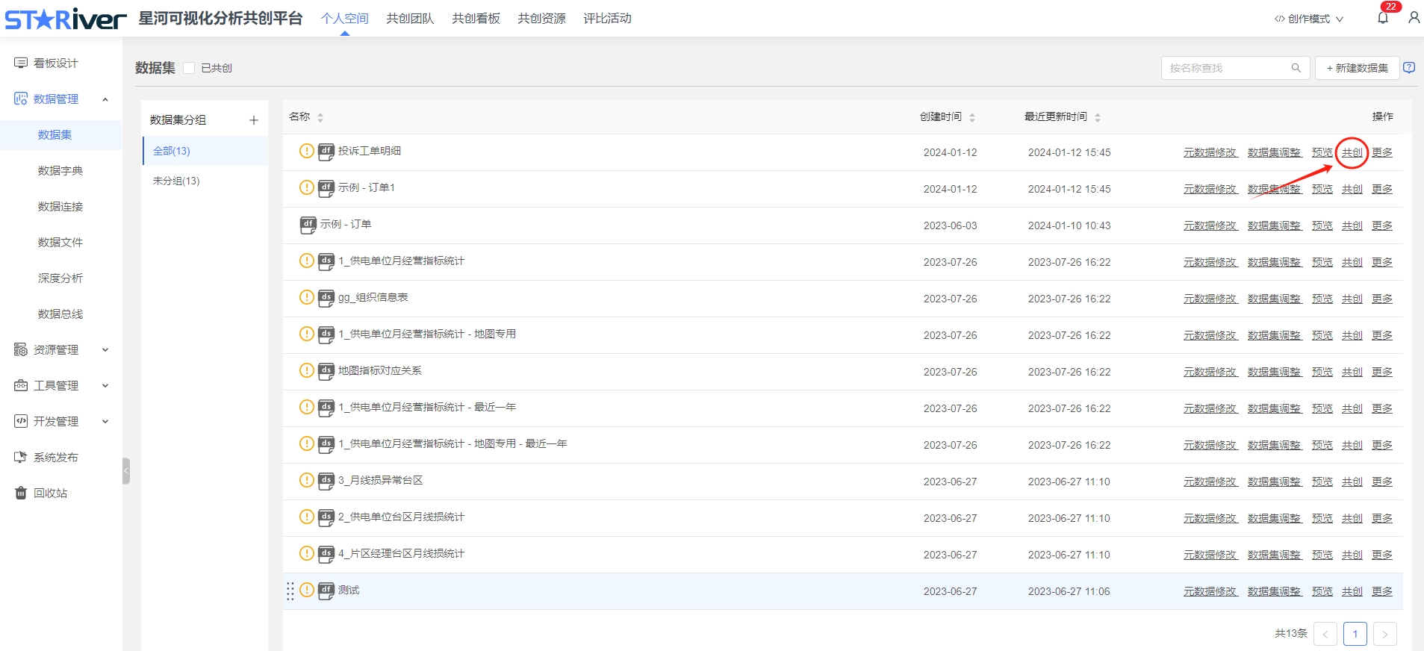
Task: Toggle the 已共创 checkbox
Action: 190,68
